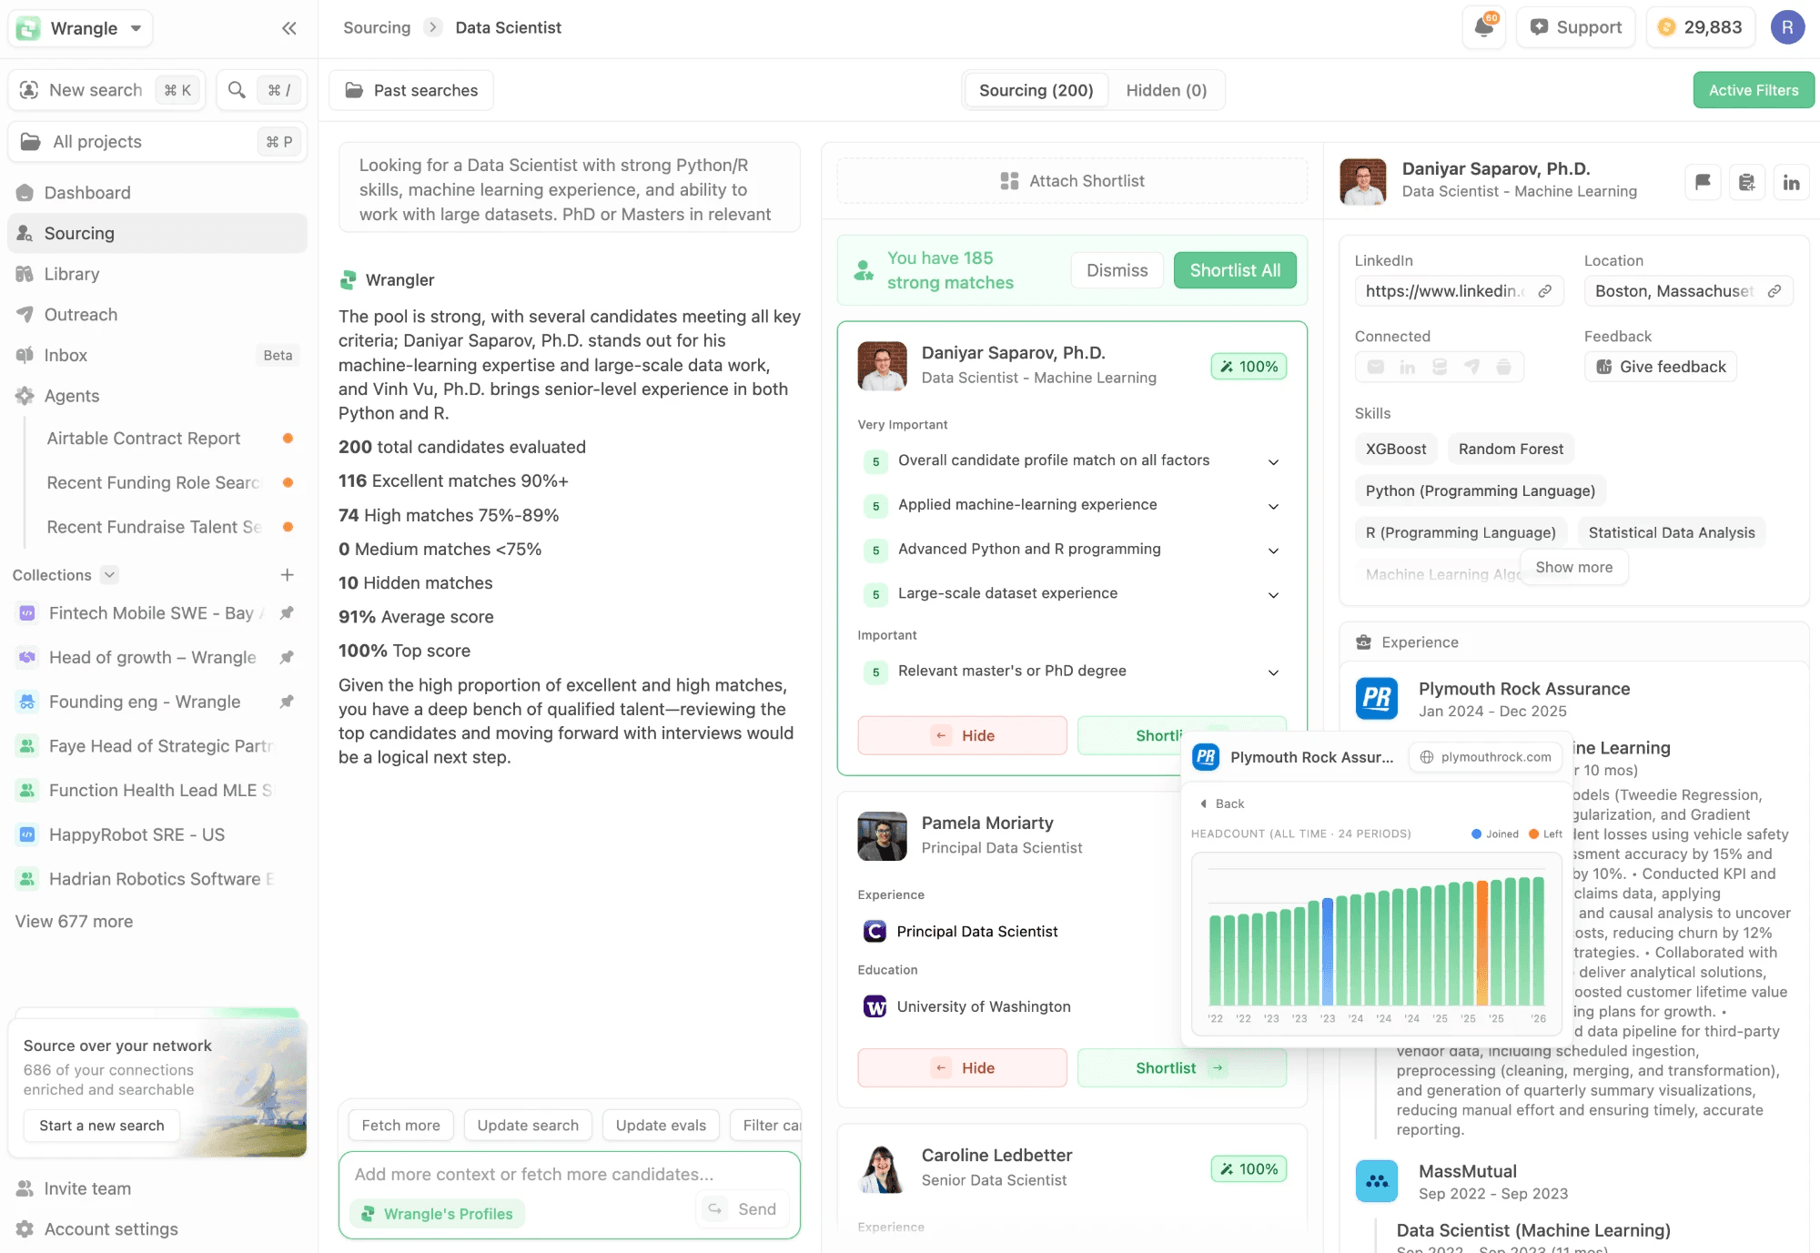This screenshot has height=1253, width=1820.
Task: Open Past searches
Action: pos(411,90)
